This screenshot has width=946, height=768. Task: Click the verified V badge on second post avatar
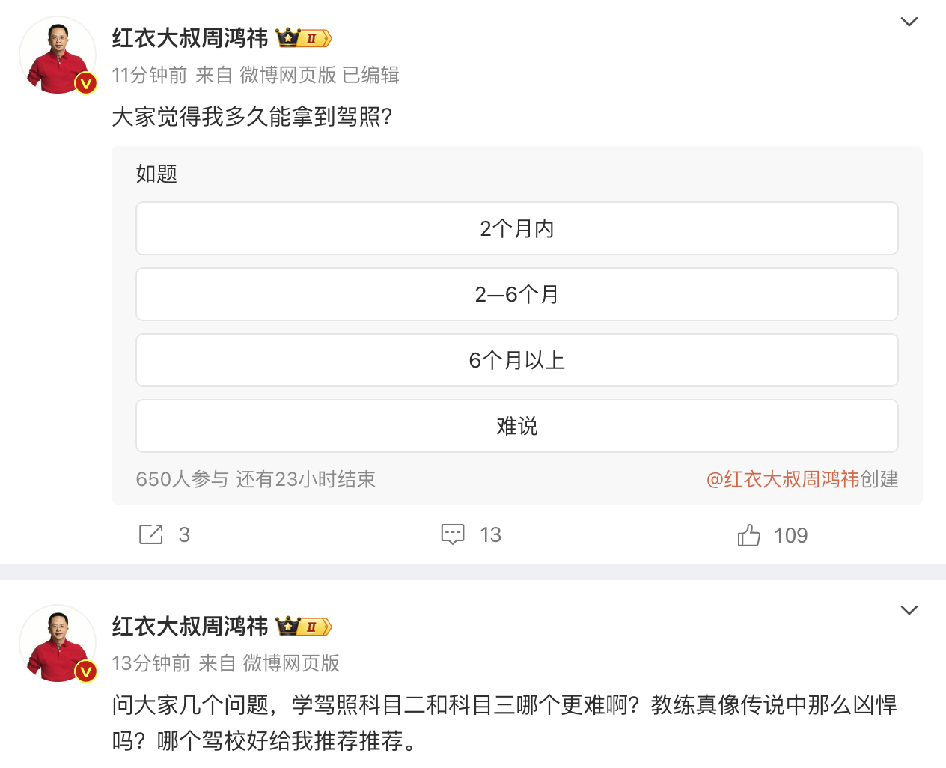86,671
